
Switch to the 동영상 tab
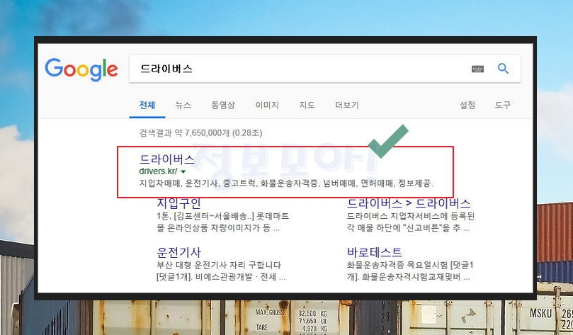[x=223, y=106]
